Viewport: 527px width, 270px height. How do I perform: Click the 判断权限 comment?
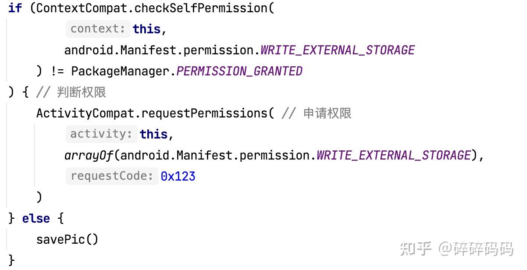coord(81,92)
